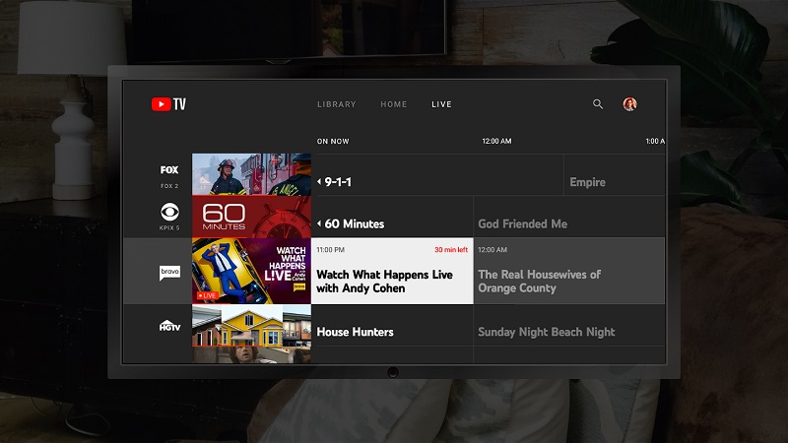Select The Real Housewives of Orange County
The width and height of the screenshot is (788, 443).
click(x=569, y=272)
